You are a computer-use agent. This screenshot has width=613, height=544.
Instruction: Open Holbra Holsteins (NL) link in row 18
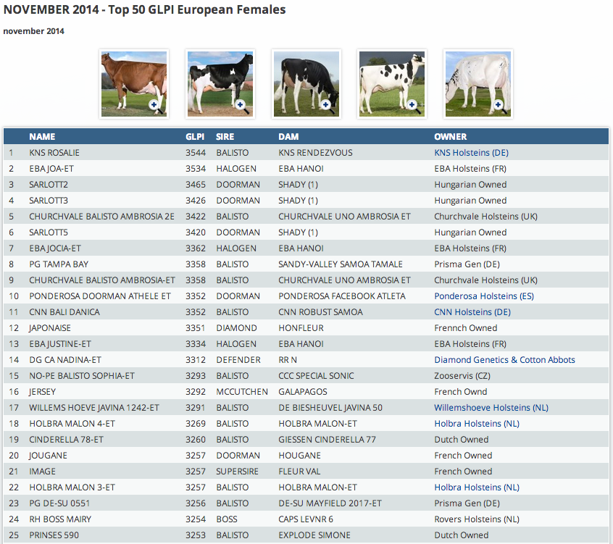pos(477,424)
